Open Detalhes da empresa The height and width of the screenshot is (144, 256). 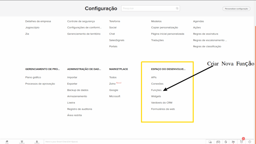click(38, 21)
